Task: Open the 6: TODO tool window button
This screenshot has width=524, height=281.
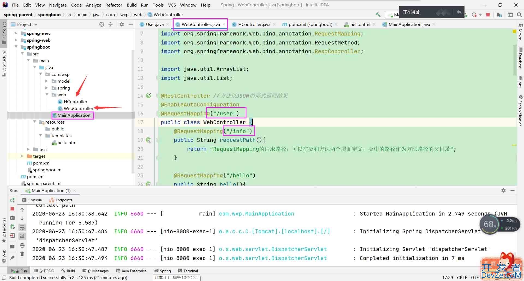Action: (x=44, y=271)
